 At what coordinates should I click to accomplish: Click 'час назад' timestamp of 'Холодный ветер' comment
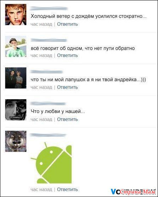(x=41, y=24)
